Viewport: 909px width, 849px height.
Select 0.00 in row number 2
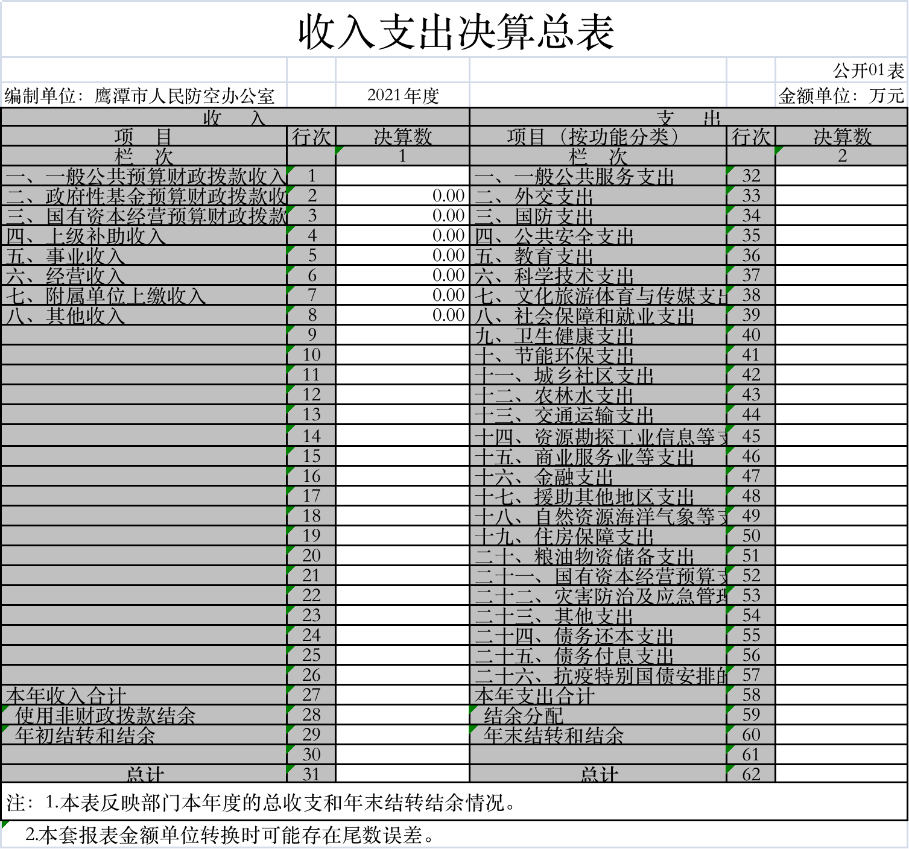pos(402,196)
